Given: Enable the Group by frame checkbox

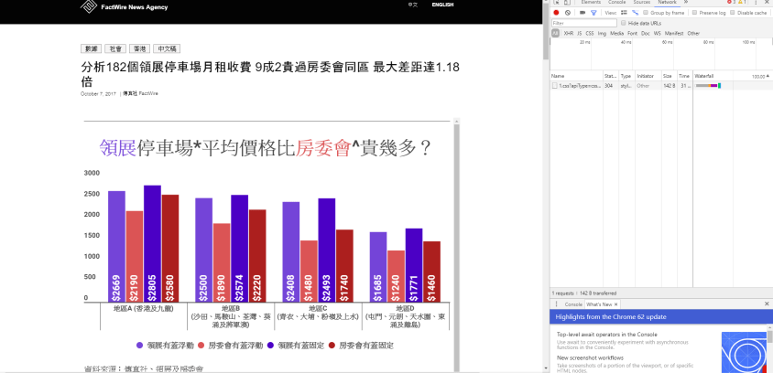Looking at the screenshot, I should [647, 13].
